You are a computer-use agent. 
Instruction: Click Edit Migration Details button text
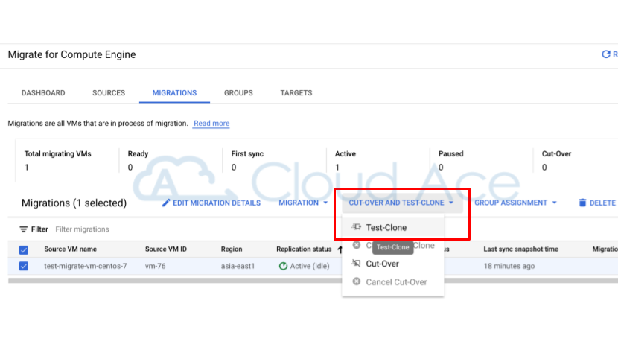pyautogui.click(x=217, y=203)
